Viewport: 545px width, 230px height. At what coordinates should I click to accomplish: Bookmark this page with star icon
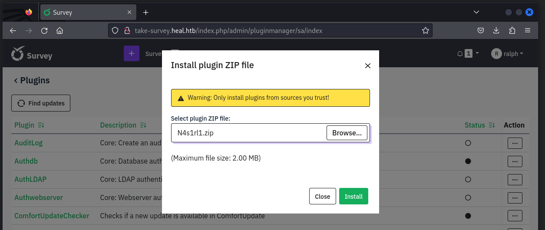tap(426, 31)
